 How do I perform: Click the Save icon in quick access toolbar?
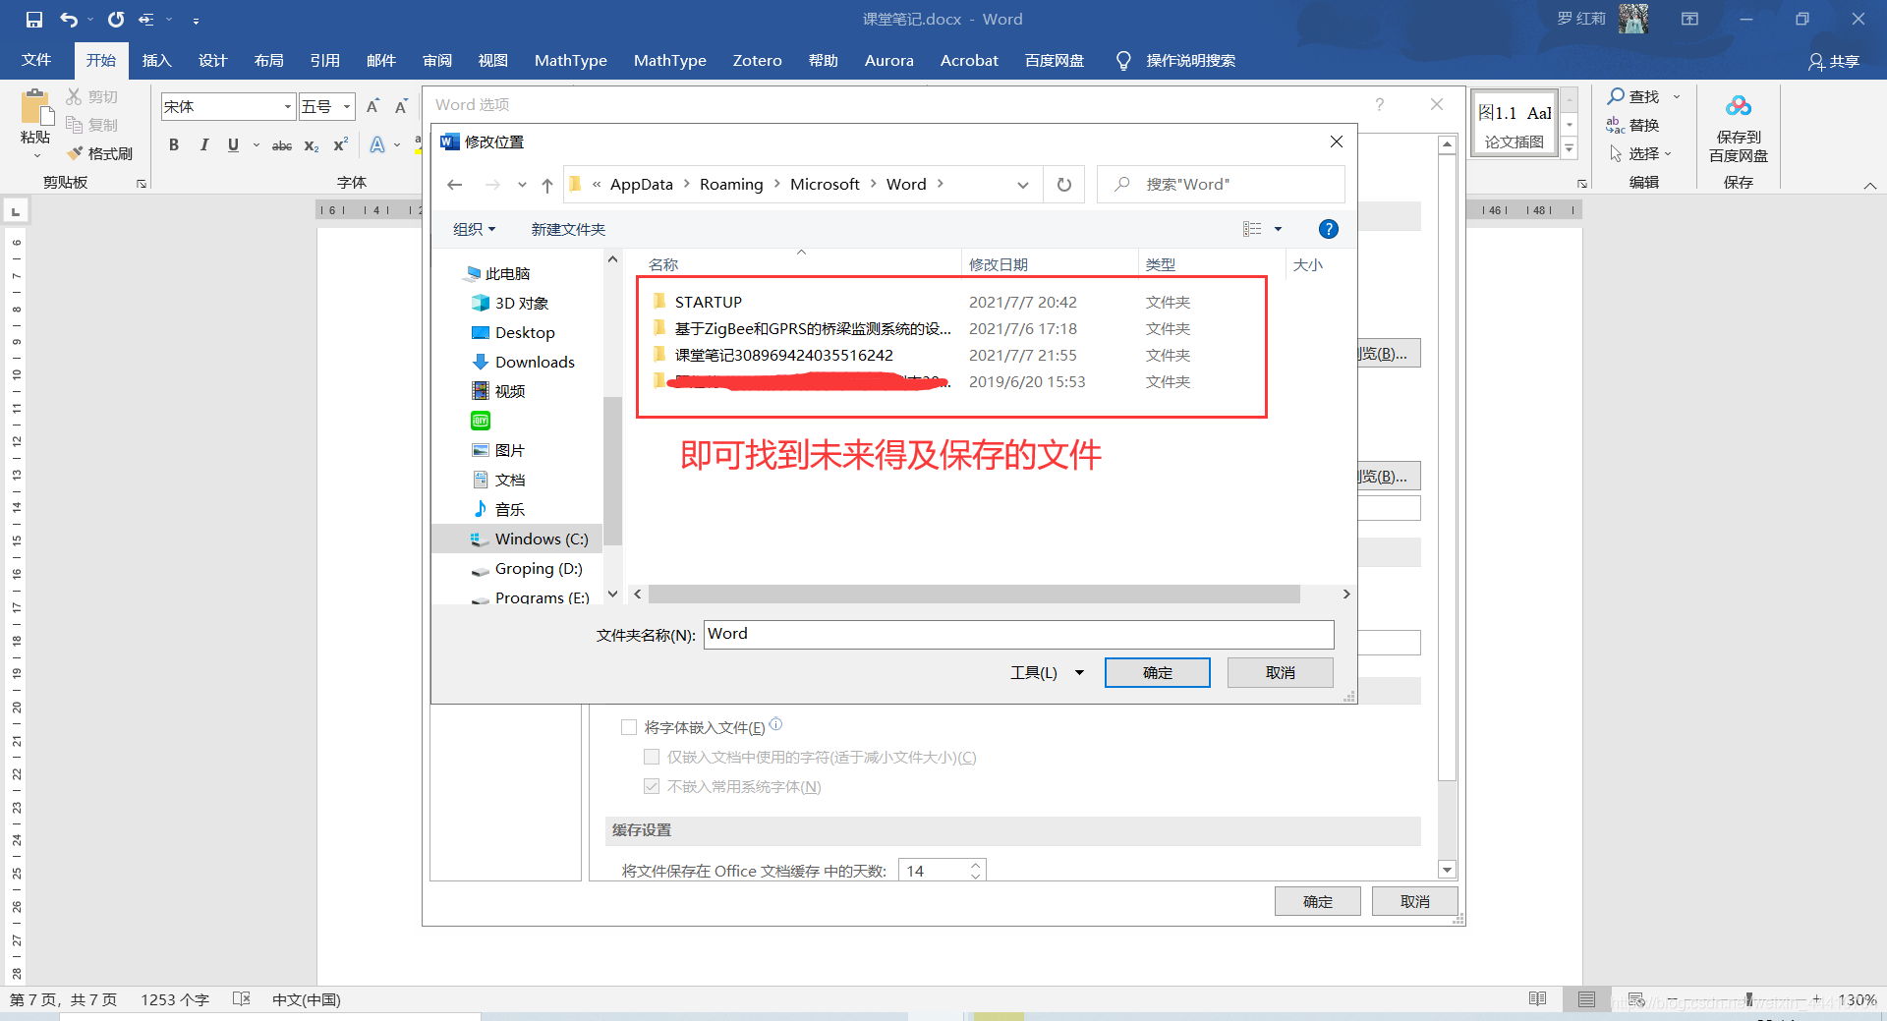[x=34, y=20]
